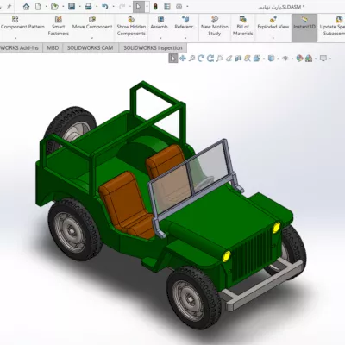Save the assembly with the floppy disk icon
The width and height of the screenshot is (345, 345).
click(72, 7)
